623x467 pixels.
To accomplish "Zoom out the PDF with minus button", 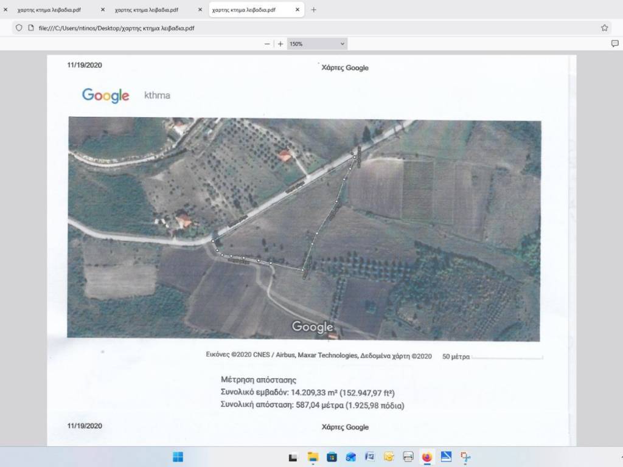I will (268, 44).
